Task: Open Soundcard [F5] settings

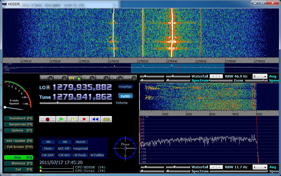Action: [x=19, y=118]
